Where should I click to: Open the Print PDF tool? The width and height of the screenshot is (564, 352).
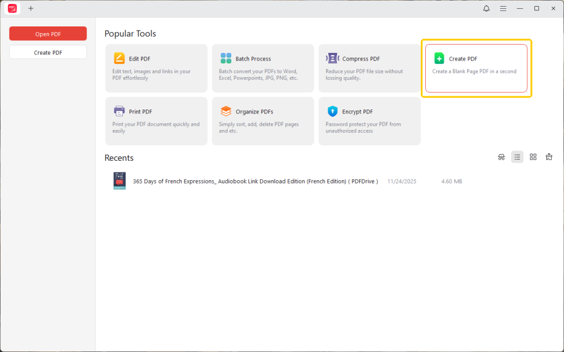[156, 121]
